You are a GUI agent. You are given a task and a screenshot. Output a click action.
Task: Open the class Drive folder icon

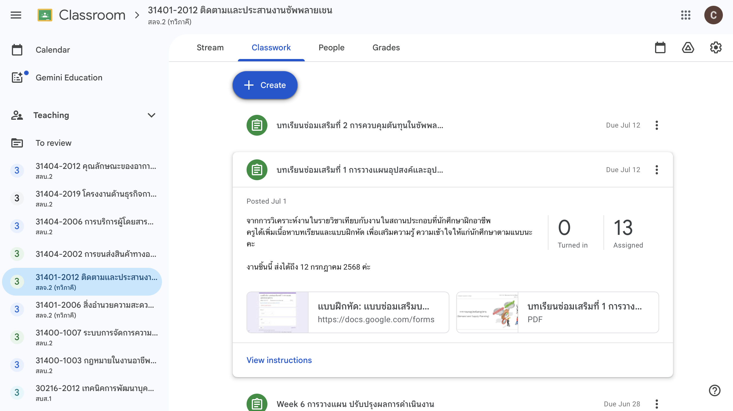(x=688, y=48)
